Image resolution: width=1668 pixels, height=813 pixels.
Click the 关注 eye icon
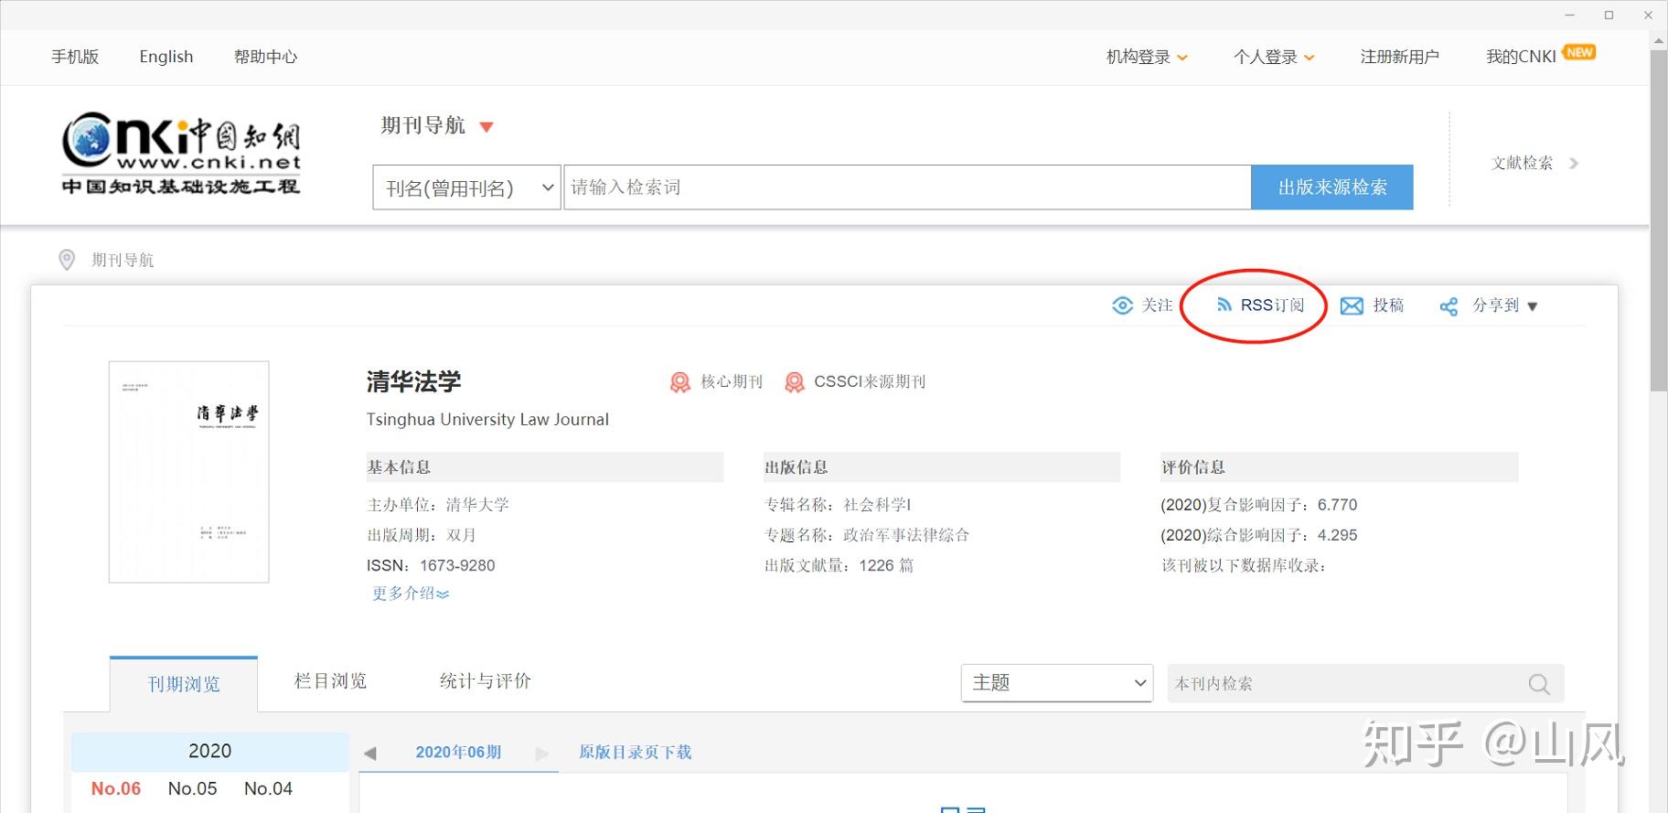(x=1122, y=305)
